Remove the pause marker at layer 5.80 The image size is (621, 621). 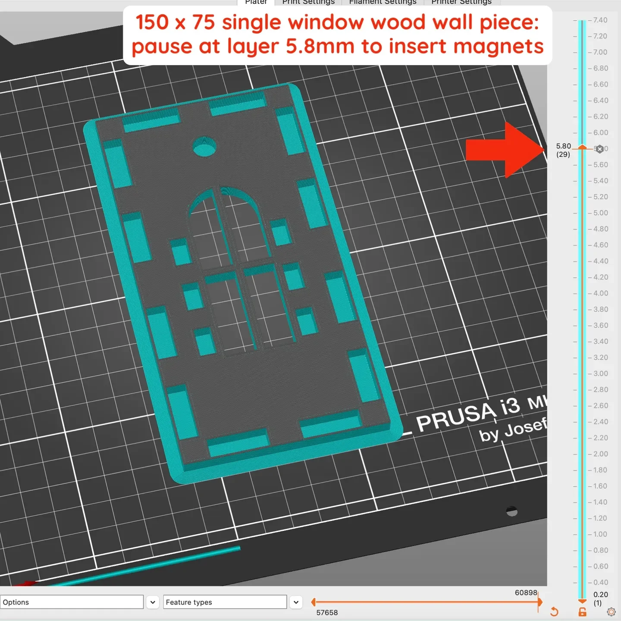[x=599, y=149]
